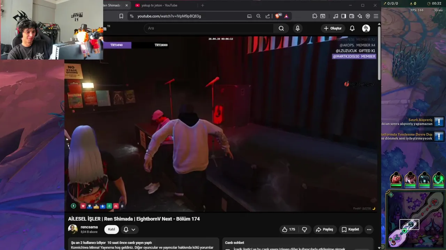The width and height of the screenshot is (446, 250).
Task: Click the streamer webcam overlay
Action: [x=52, y=30]
